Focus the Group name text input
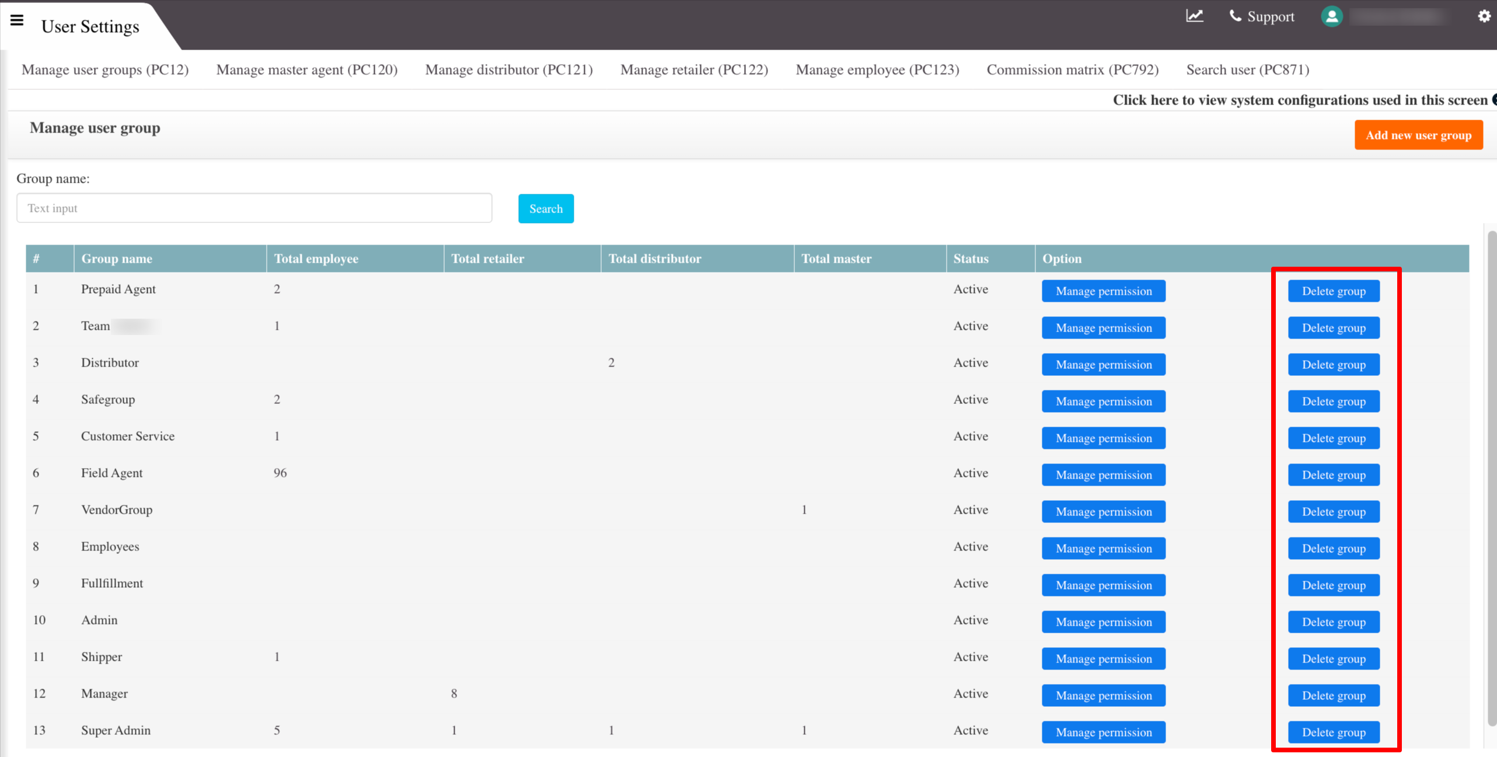The image size is (1497, 757). [254, 208]
